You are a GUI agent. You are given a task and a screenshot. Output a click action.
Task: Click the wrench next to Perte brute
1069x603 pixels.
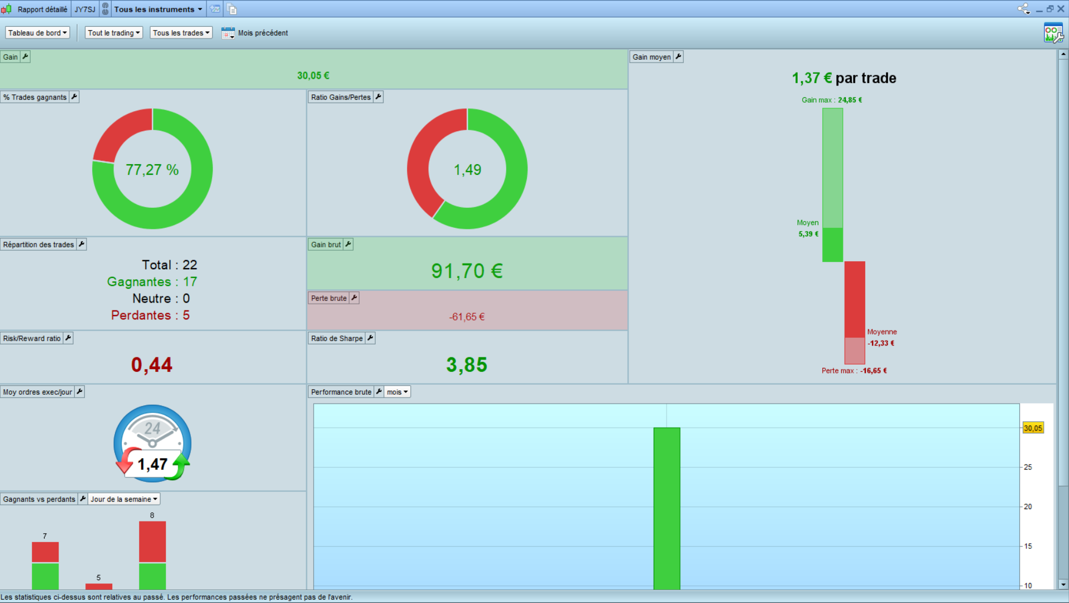click(354, 298)
